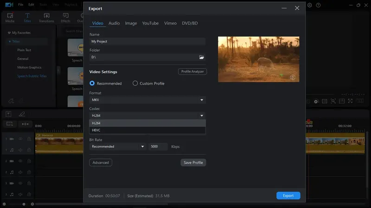The width and height of the screenshot is (371, 208).
Task: Open the help question mark icon
Action: (x=318, y=5)
